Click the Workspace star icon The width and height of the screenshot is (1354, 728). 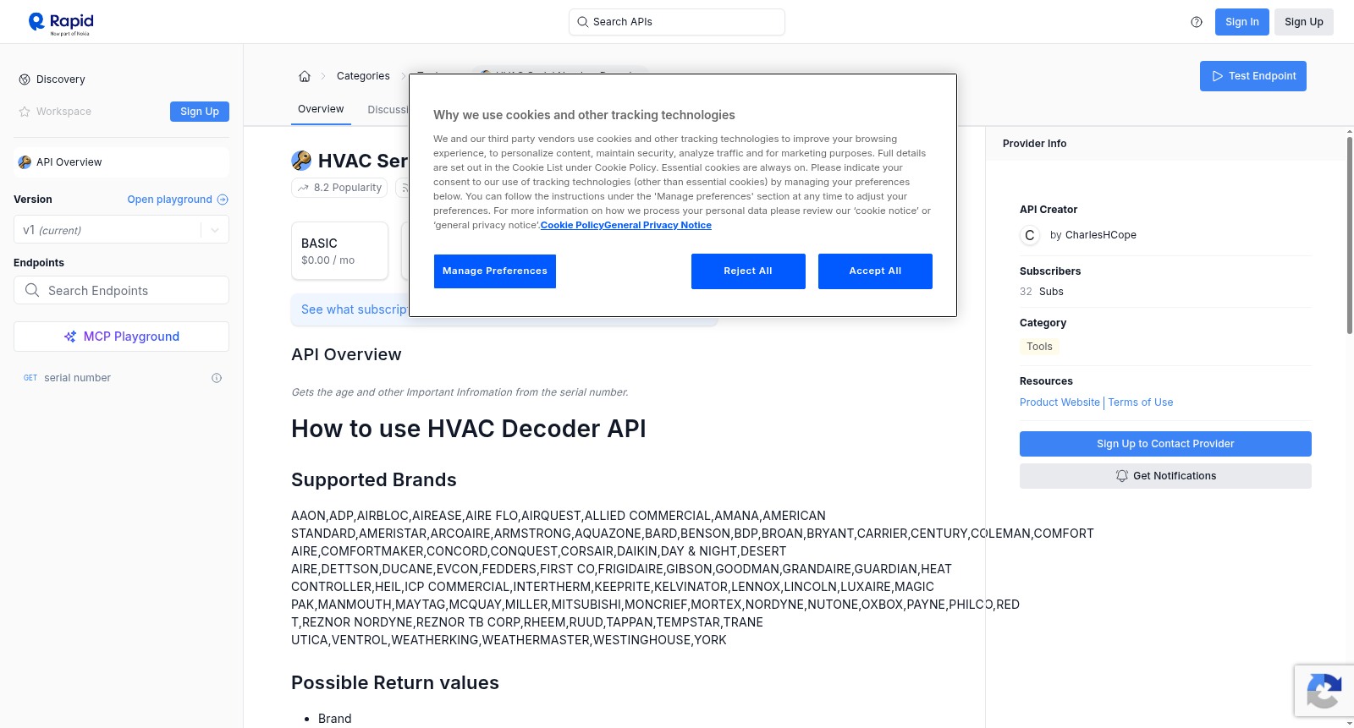click(25, 112)
